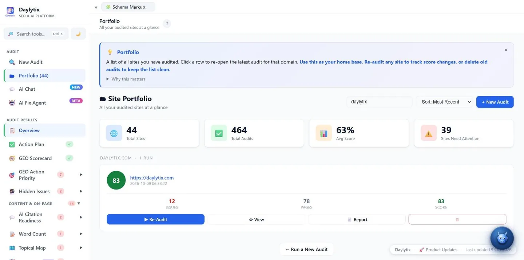Select Portfolio (44) sidebar item

tap(44, 76)
